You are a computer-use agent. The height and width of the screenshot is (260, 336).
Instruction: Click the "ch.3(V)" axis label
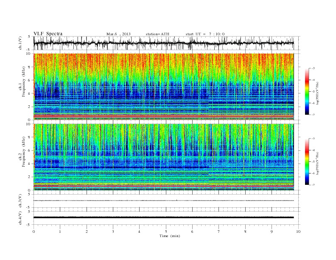click(20, 201)
